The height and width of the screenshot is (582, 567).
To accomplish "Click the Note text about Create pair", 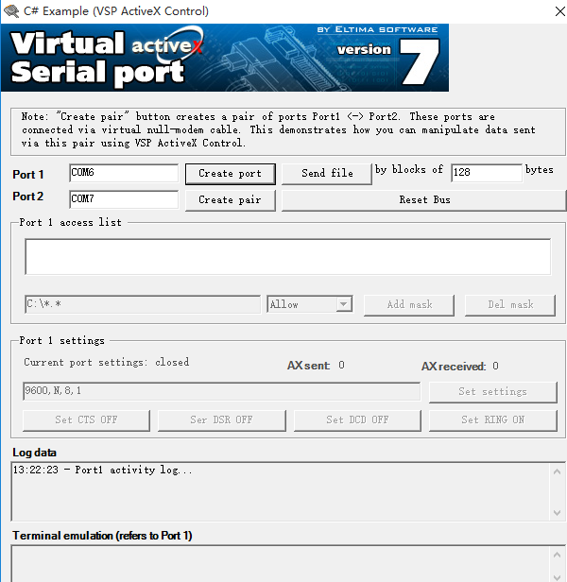I will pos(279,130).
